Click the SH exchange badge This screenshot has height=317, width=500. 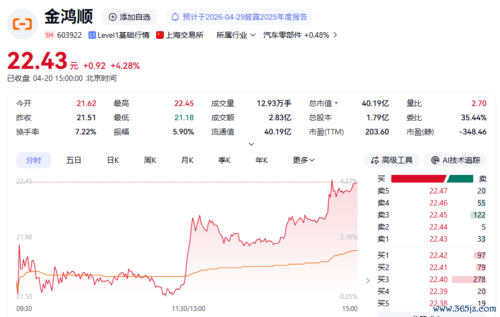pos(49,35)
